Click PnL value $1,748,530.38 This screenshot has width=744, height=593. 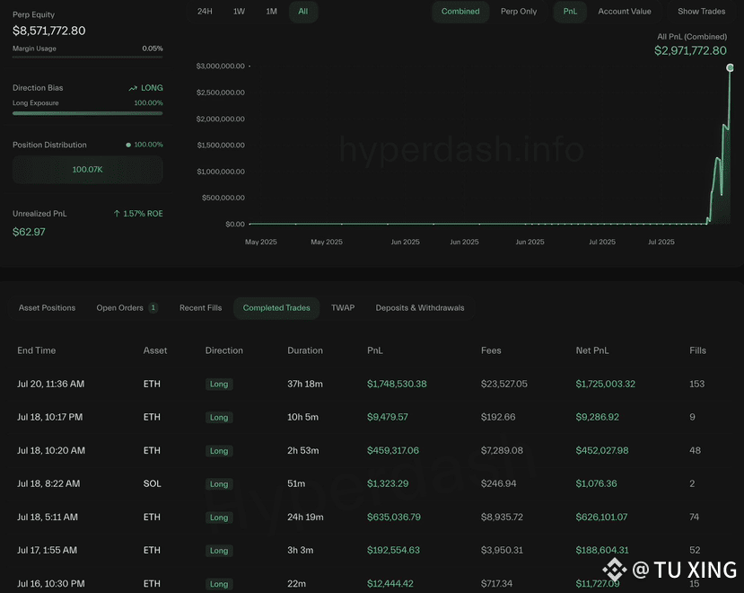pyautogui.click(x=397, y=384)
